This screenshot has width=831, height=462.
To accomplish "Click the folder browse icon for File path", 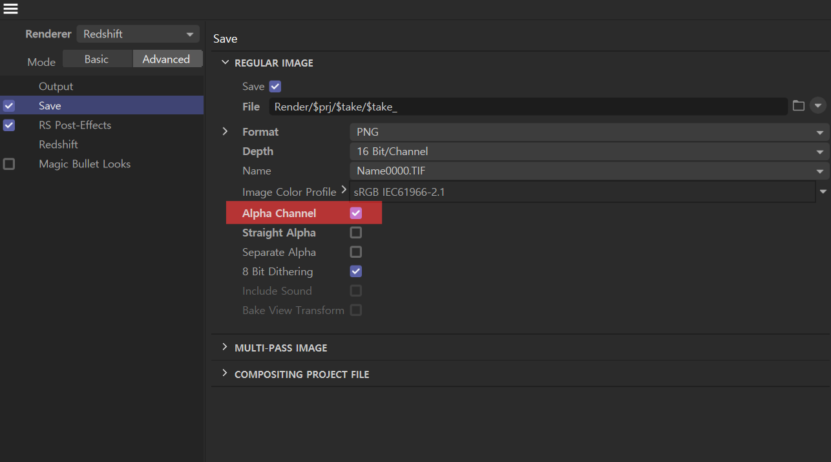I will tap(799, 106).
